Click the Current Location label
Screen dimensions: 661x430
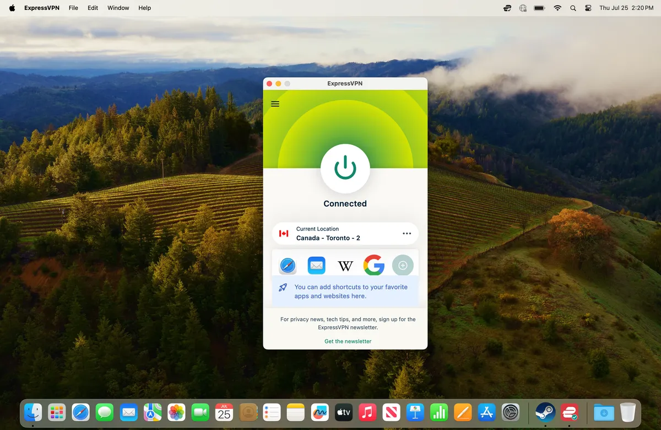click(317, 229)
